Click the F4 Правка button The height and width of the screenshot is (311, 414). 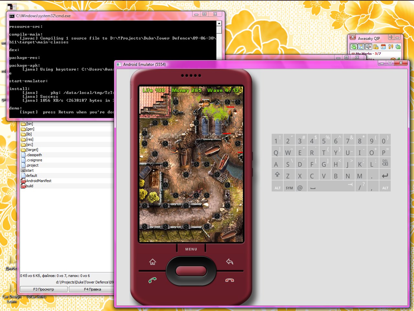click(92, 289)
